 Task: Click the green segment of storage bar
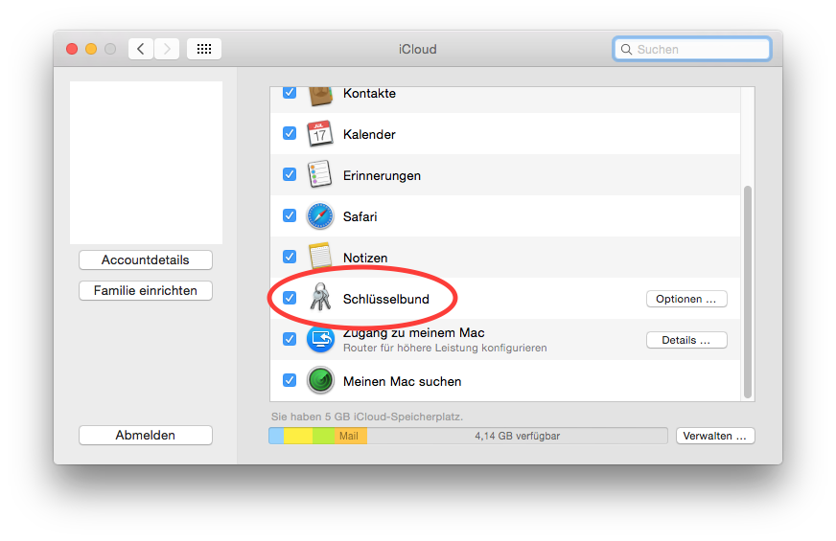coord(324,436)
